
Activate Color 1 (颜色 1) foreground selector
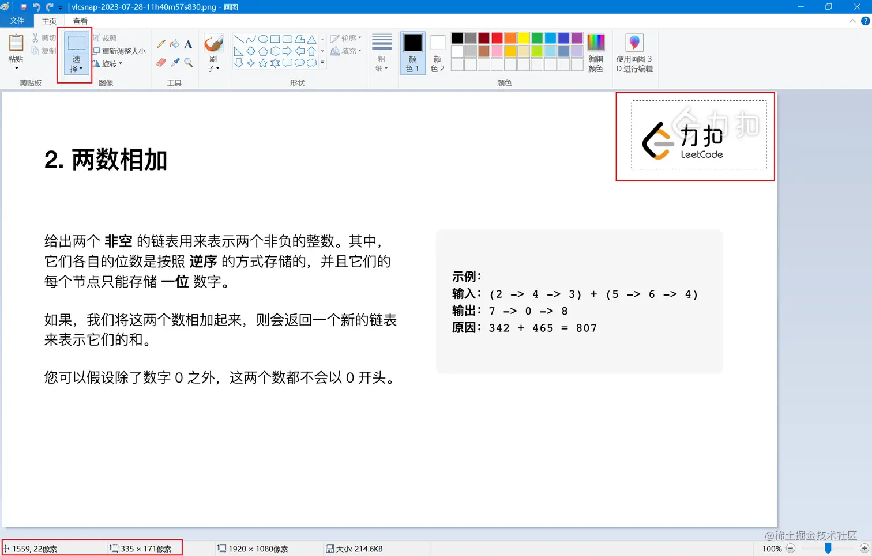[x=412, y=53]
